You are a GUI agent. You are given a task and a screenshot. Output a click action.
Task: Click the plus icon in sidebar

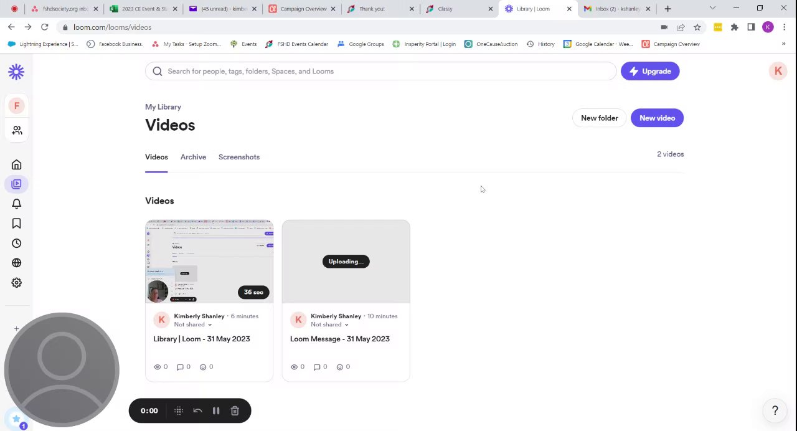click(17, 329)
